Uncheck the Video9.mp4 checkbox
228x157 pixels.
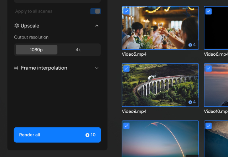[x=126, y=69]
